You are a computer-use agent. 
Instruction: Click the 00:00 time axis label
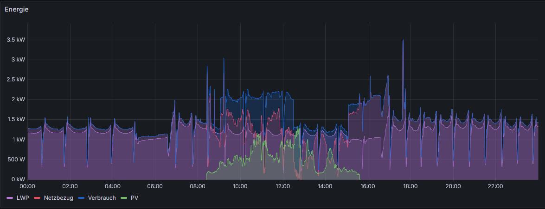pos(27,186)
